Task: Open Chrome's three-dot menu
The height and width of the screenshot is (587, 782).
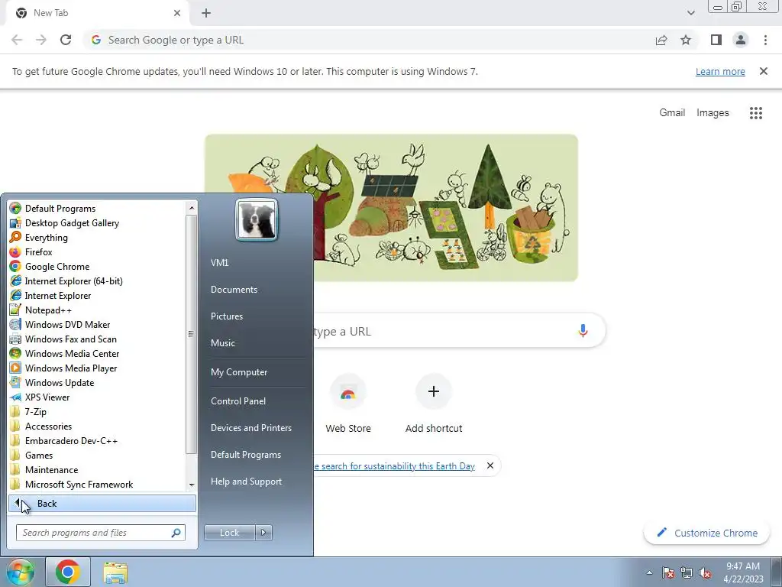Action: pos(765,40)
